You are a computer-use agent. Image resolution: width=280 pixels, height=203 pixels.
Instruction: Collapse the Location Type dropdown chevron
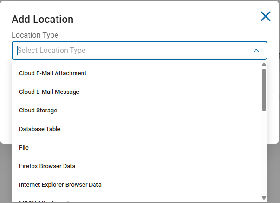click(256, 50)
